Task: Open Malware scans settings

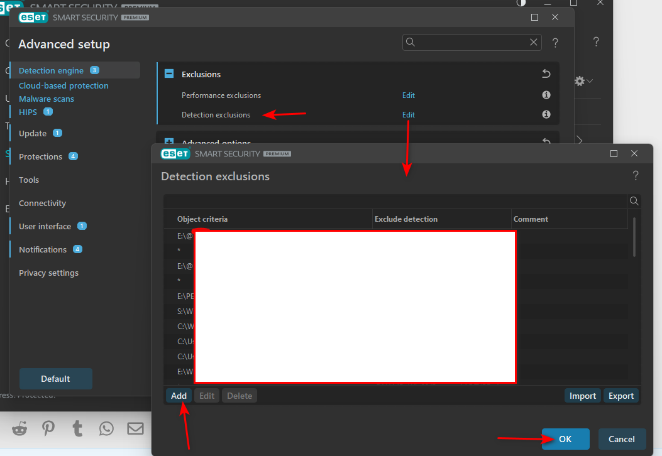Action: (x=47, y=99)
